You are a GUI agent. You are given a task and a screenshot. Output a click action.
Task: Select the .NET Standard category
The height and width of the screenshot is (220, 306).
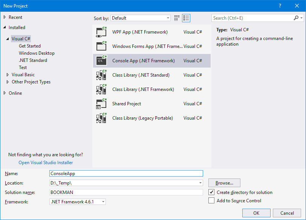point(33,60)
